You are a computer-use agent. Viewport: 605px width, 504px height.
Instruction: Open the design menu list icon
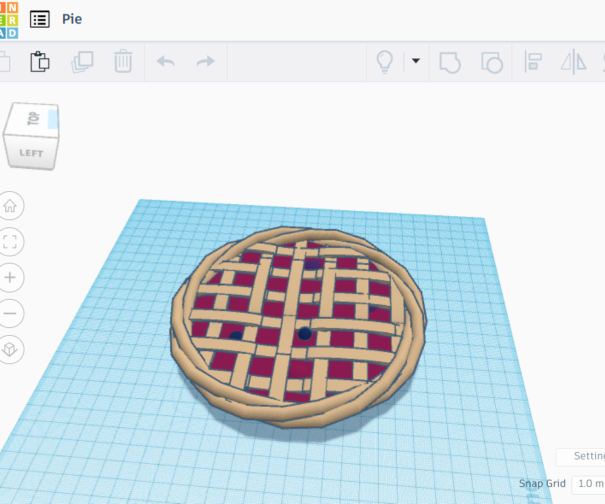[40, 19]
